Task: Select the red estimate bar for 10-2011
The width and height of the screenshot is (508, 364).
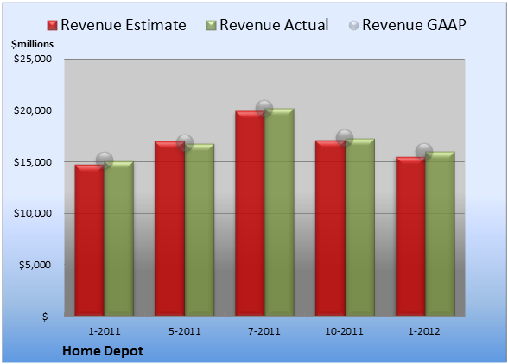Action: click(330, 228)
